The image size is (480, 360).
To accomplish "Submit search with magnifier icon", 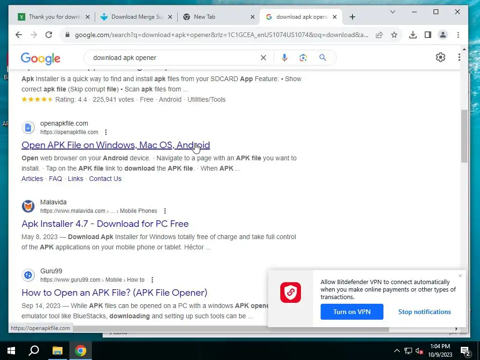I will tap(322, 58).
